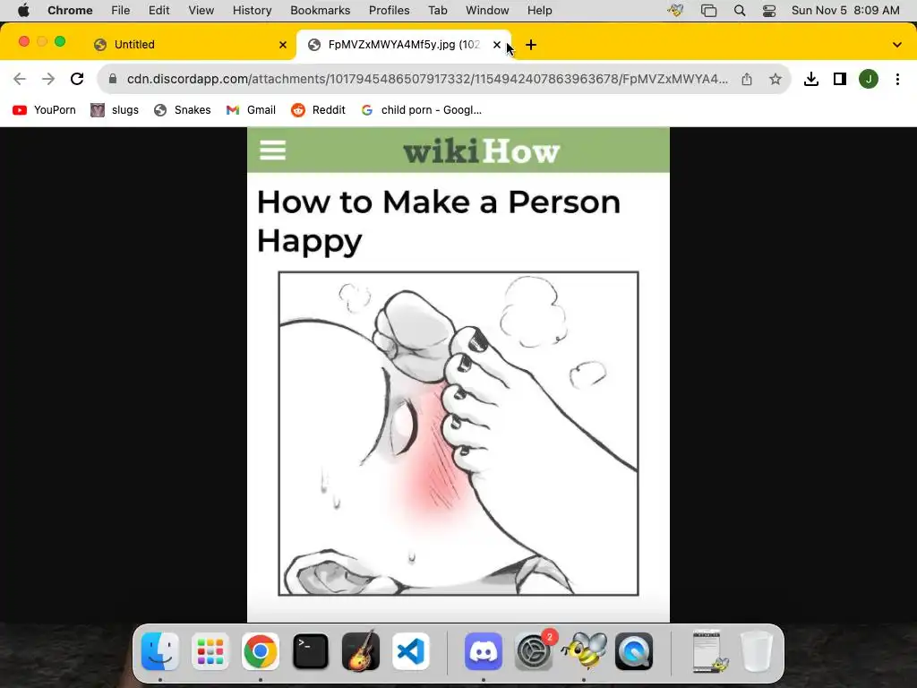Image resolution: width=917 pixels, height=688 pixels.
Task: Click the forward navigation arrow
Action: 48,79
